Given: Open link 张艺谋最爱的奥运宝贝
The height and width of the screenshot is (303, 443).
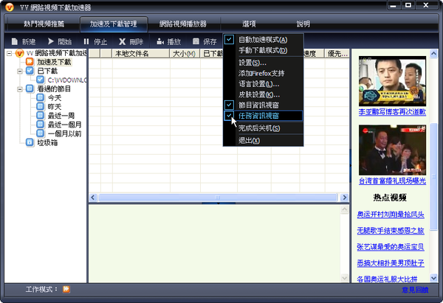Looking at the screenshot, I should [391, 247].
